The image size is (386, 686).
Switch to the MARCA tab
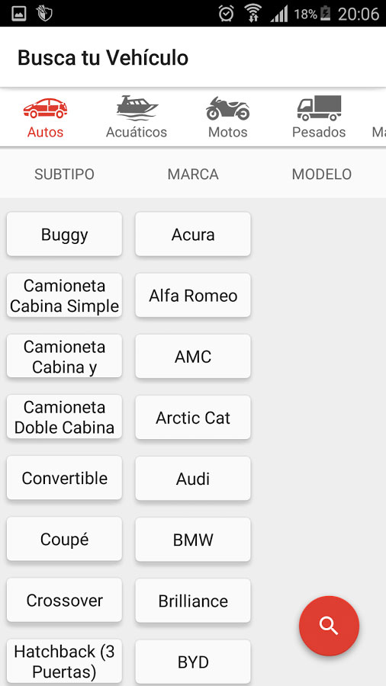(x=193, y=174)
